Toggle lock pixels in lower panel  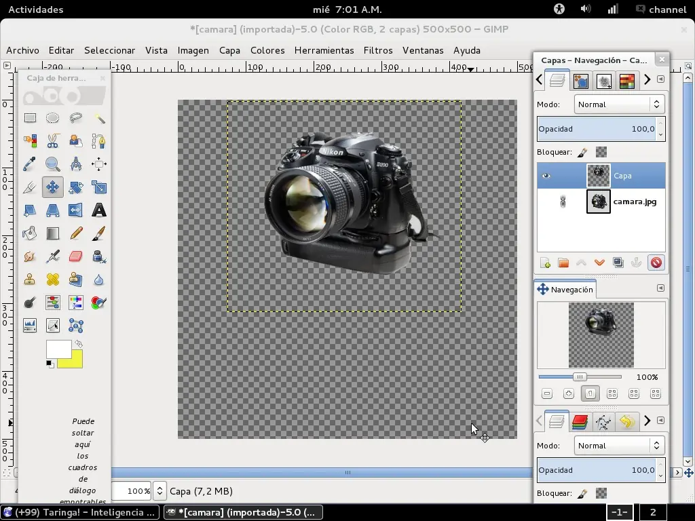click(x=582, y=494)
